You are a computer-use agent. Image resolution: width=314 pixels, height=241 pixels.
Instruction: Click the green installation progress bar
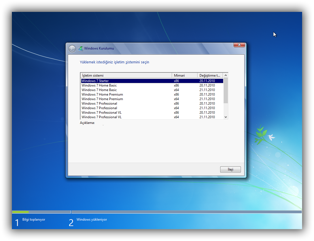(20, 212)
